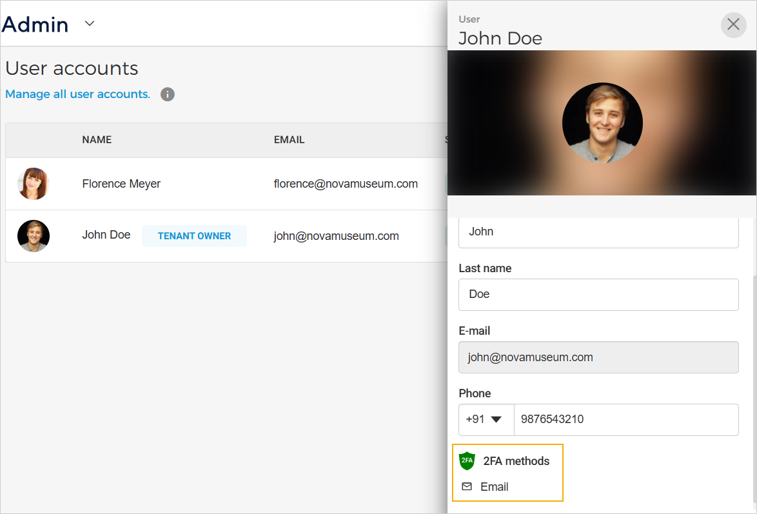Screen dimensions: 757x514
Task: Click florence@novamuseum.com email cell
Action: tap(346, 184)
